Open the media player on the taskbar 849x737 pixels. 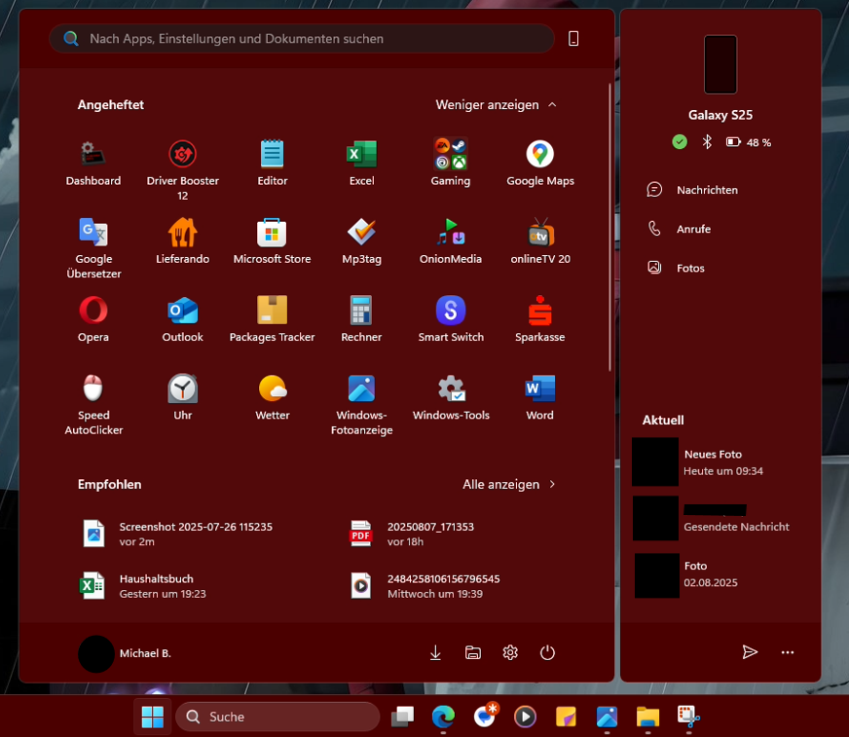(x=525, y=717)
